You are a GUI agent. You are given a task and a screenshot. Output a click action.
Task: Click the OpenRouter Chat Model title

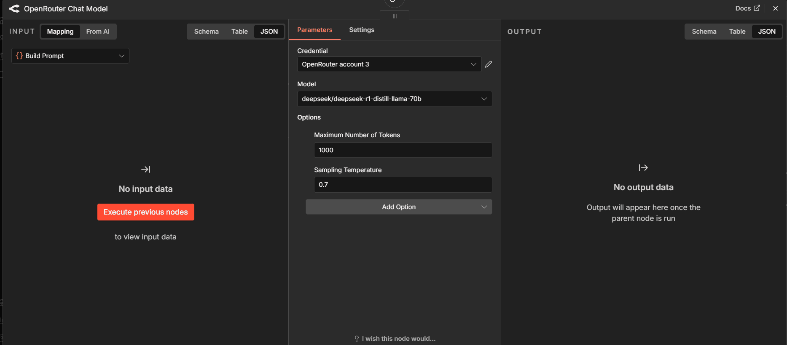pyautogui.click(x=66, y=9)
